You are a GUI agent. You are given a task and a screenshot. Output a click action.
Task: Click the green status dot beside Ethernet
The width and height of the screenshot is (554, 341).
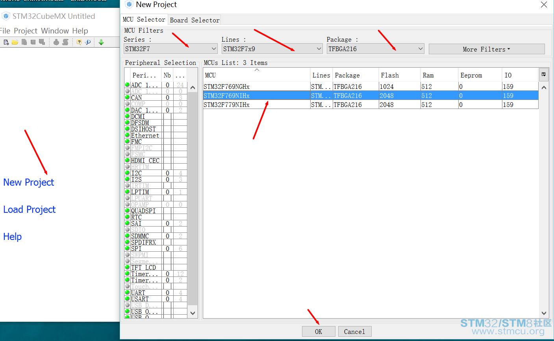[127, 135]
